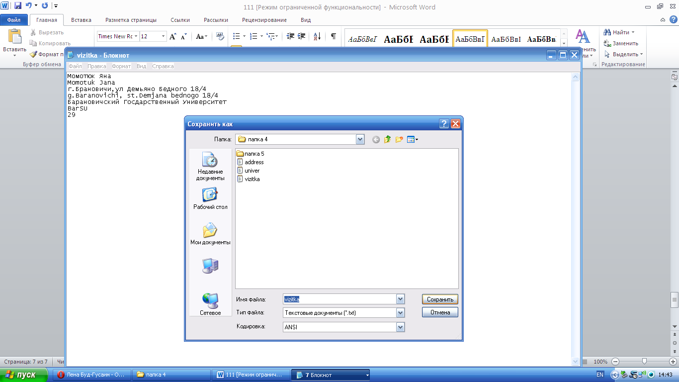Click the zoom out minus button in Word
This screenshot has height=382, width=679.
click(615, 362)
